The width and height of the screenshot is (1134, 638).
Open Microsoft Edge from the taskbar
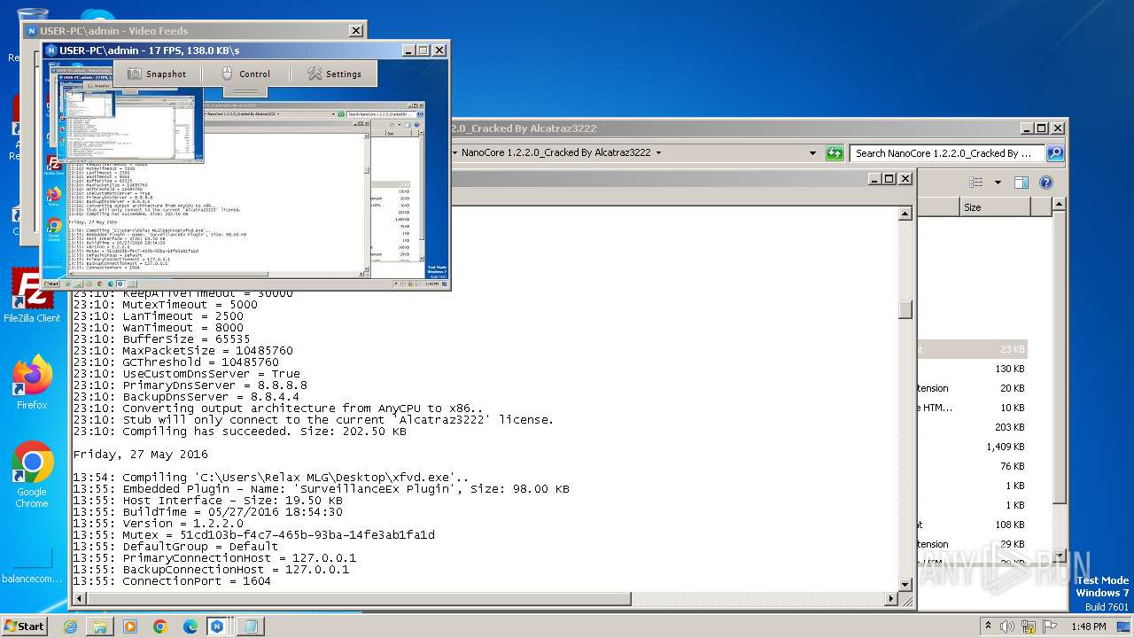[190, 626]
